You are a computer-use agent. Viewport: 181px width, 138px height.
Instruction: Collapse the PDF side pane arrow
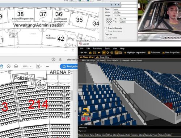[75, 111]
